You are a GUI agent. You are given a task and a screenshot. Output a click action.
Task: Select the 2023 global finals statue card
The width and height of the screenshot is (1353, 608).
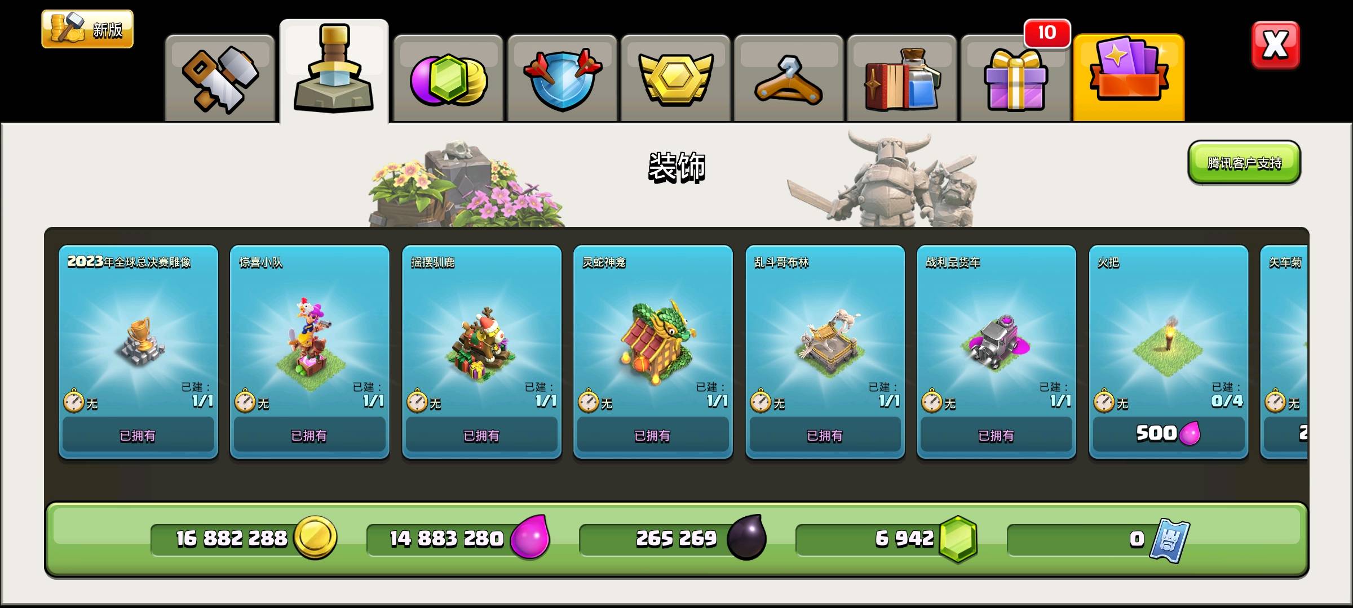point(139,352)
